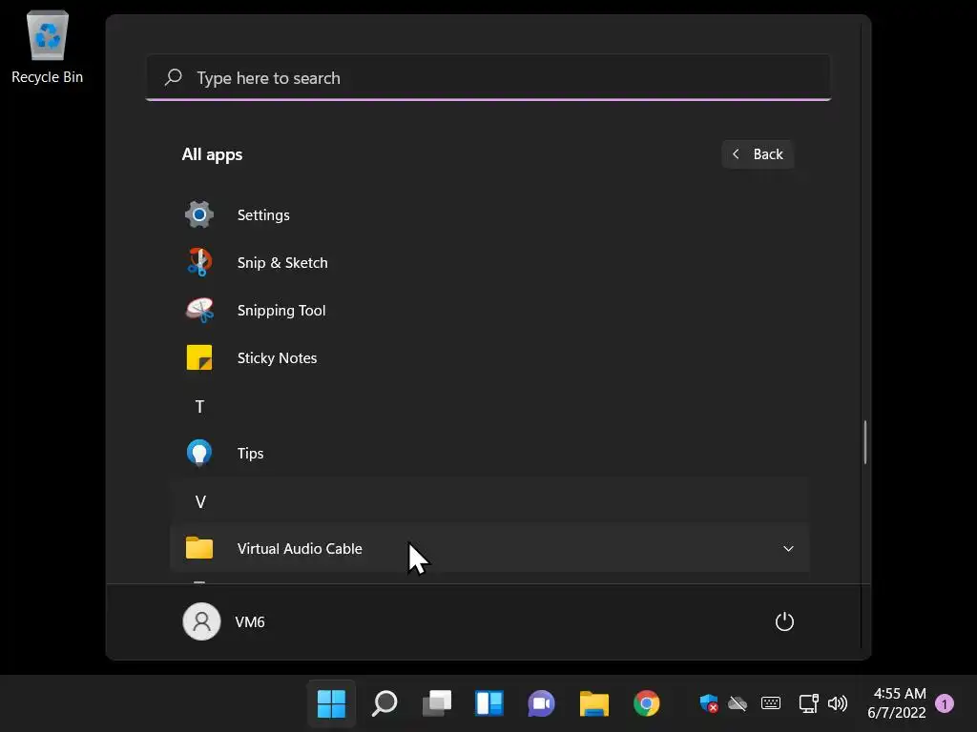Expand the Virtual Audio Cable folder chevron

point(788,548)
